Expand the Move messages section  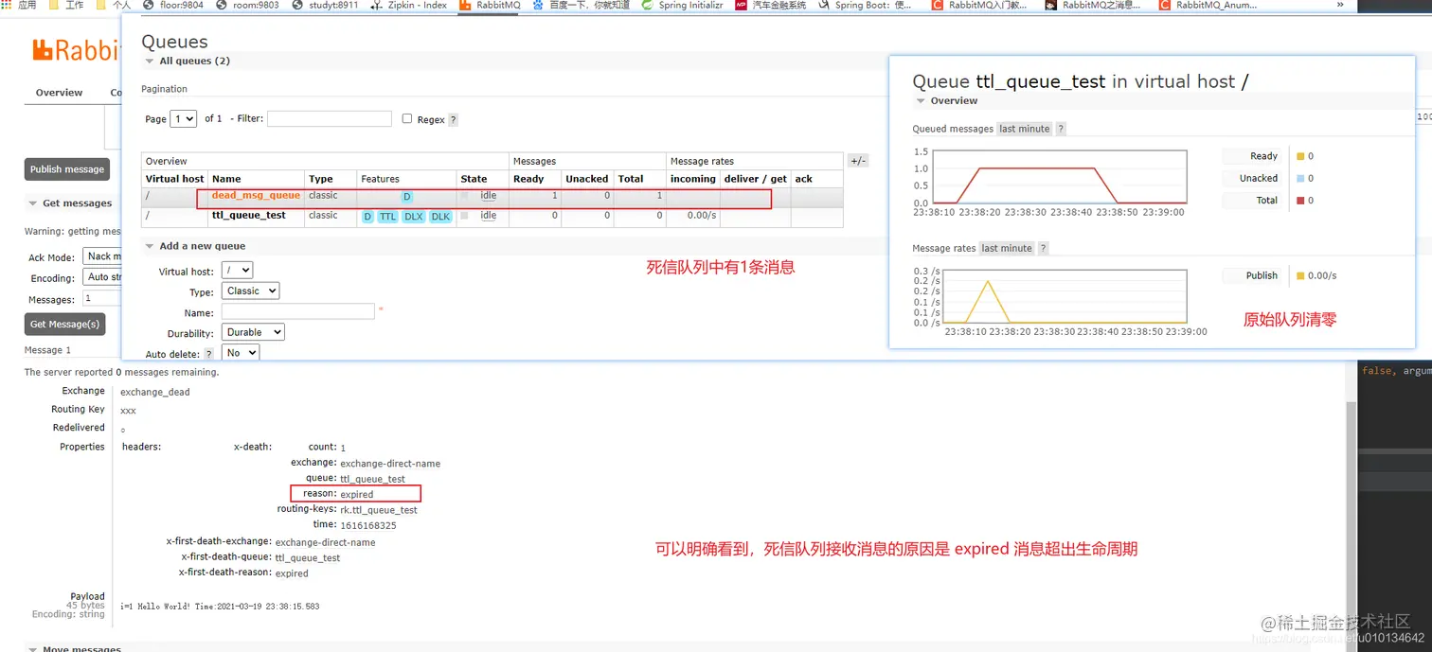[x=75, y=648]
